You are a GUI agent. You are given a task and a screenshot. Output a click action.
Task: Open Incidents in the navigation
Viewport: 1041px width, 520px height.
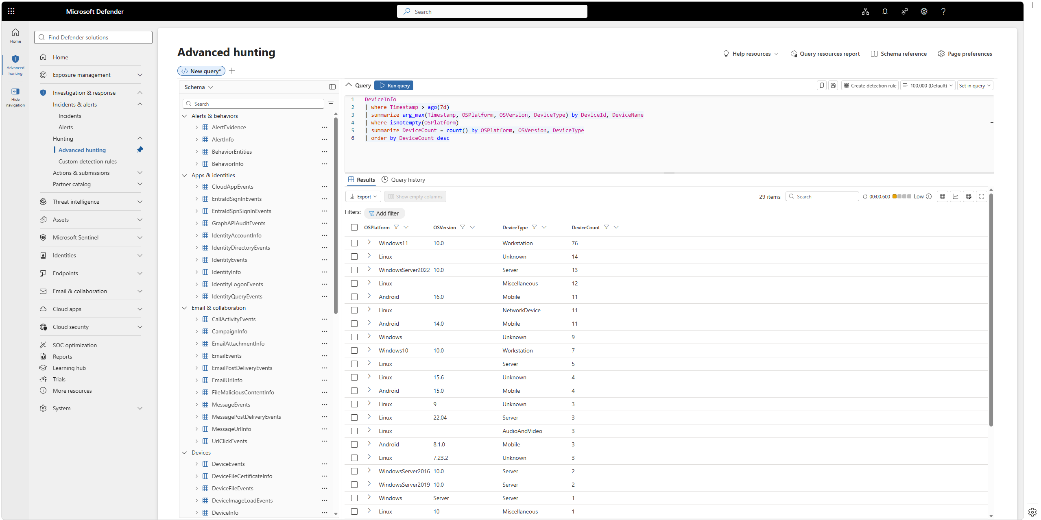pos(70,116)
